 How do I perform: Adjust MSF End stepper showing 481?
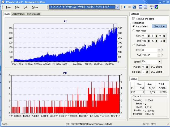tap(149, 41)
